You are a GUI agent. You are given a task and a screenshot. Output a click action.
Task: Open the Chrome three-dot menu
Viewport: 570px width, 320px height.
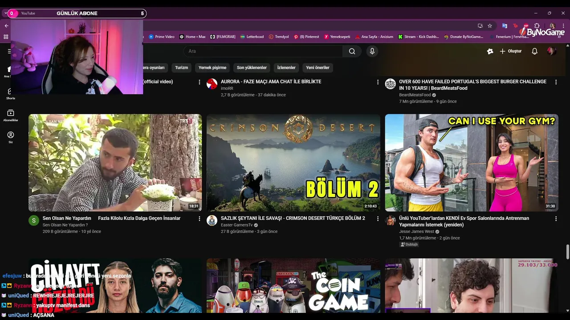pos(563,26)
